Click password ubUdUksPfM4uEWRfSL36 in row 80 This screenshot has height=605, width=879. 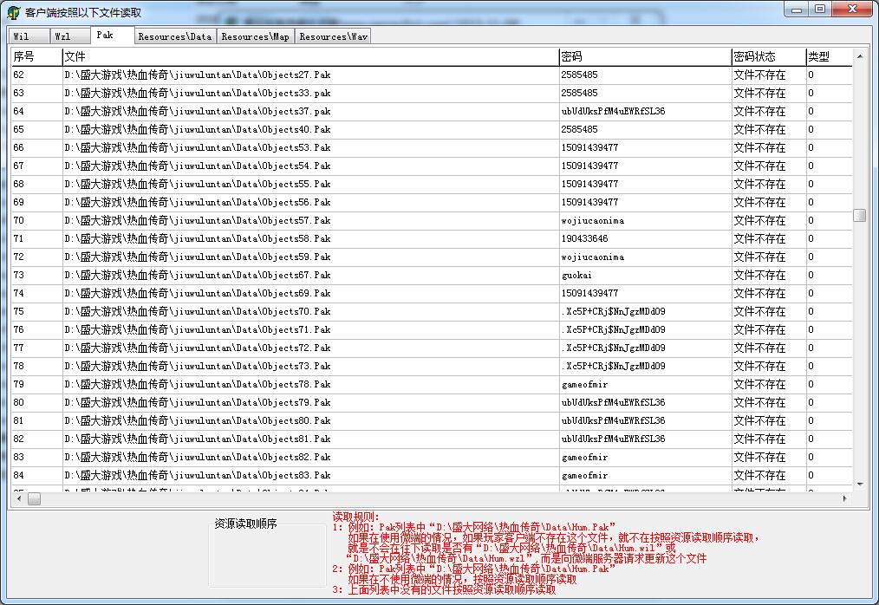point(613,402)
